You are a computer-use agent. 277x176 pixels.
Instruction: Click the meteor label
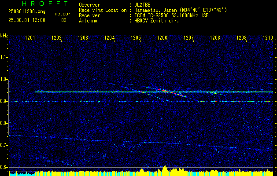tap(63, 14)
